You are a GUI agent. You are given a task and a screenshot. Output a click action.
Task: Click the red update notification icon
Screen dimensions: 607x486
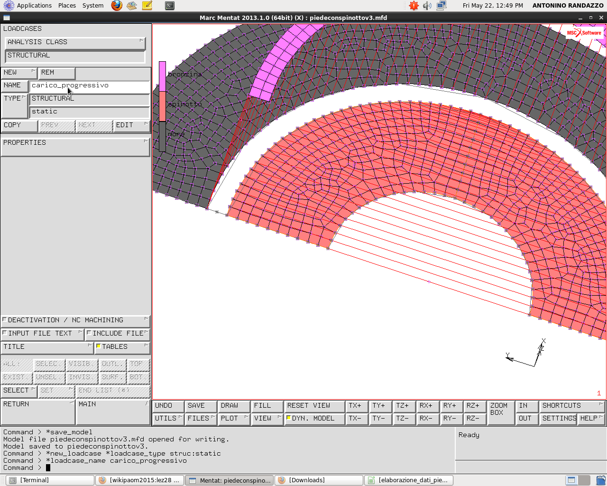tap(414, 6)
